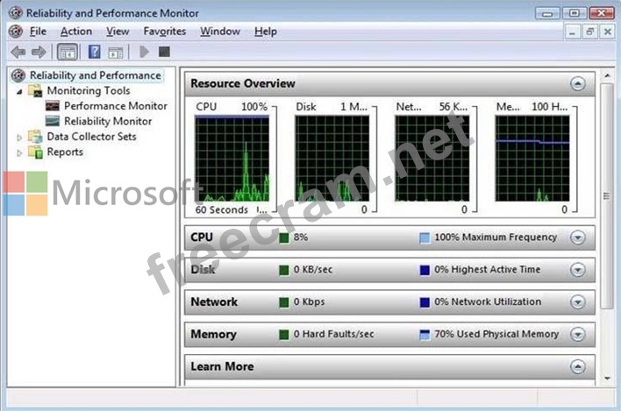
Task: Click the green 0 Kbps swatch
Action: tap(284, 302)
